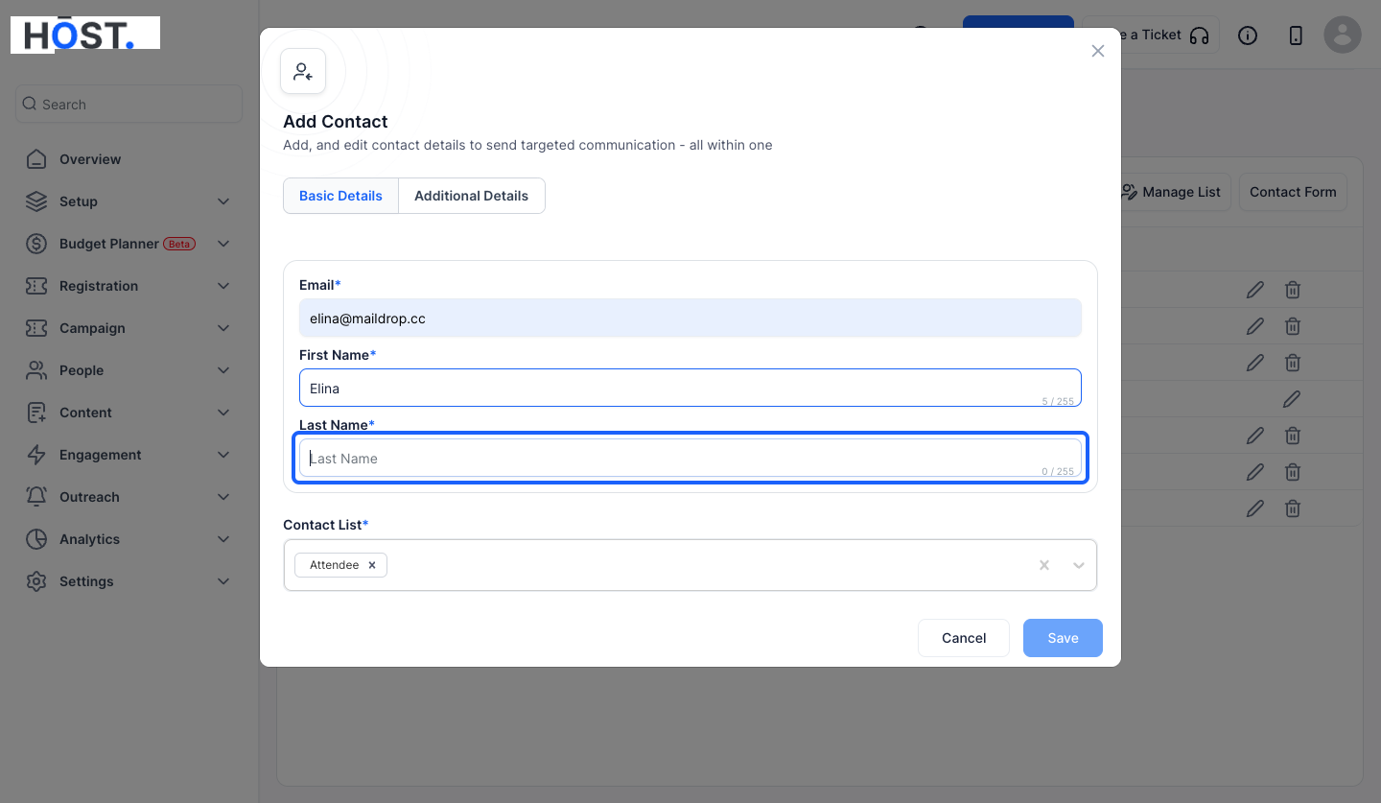Viewport: 1381px width, 803px height.
Task: Open the user avatar profile menu
Action: (1343, 35)
